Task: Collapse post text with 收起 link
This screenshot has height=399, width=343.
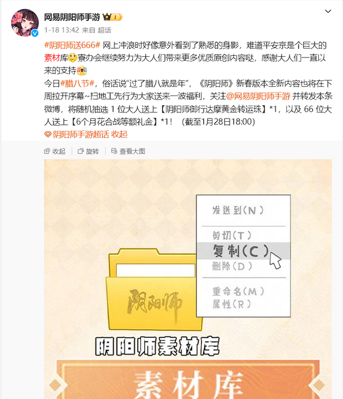Action: click(120, 134)
